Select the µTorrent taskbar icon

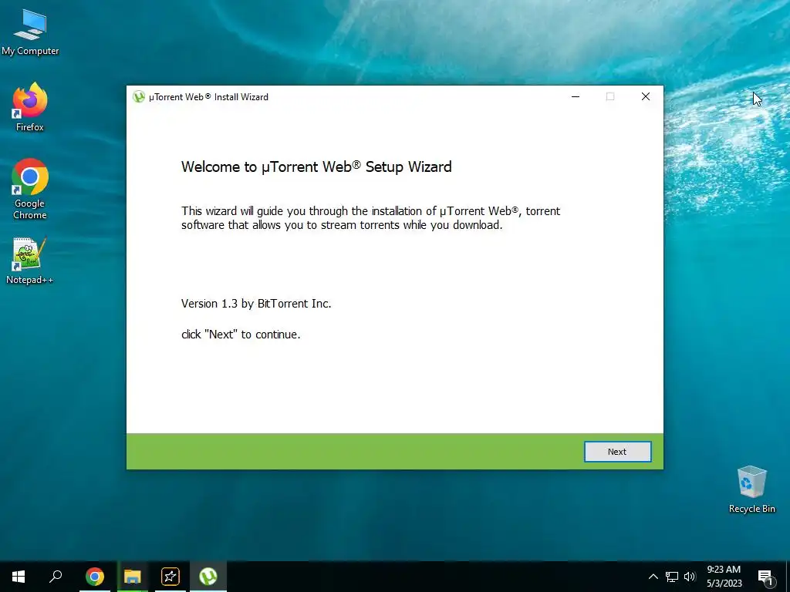point(208,577)
